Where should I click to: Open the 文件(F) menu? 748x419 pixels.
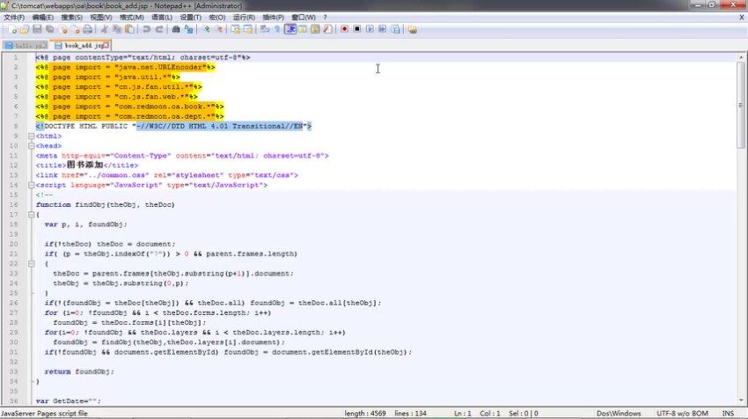click(14, 17)
